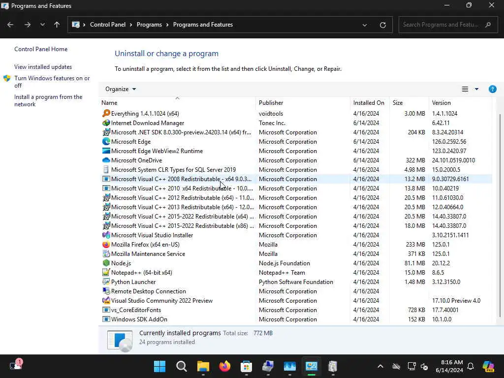Sort programs by Version column
This screenshot has width=504, height=378.
coord(460,102)
